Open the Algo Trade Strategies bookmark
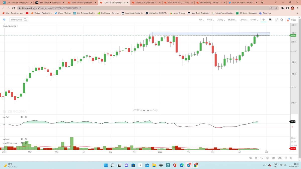Viewport: 301px width, 169px height. 198,13
